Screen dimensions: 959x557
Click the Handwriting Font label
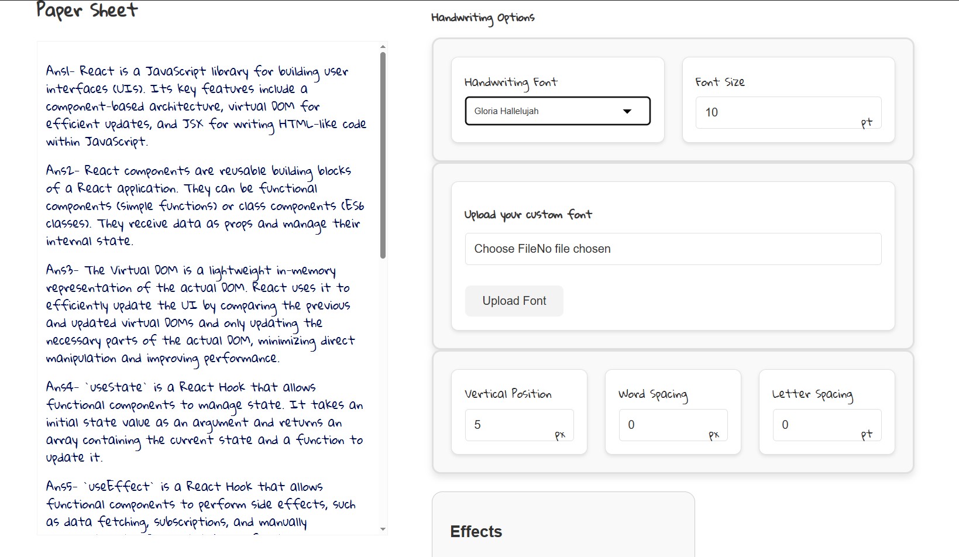tap(511, 82)
